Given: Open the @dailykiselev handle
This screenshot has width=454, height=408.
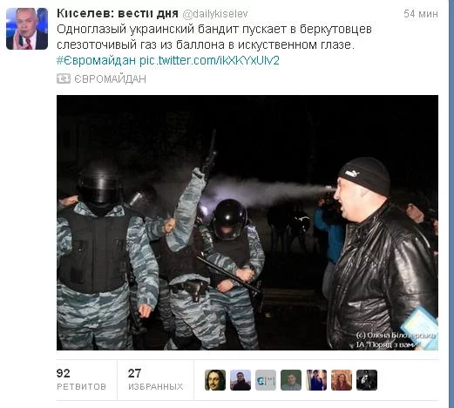Looking at the screenshot, I should click(x=215, y=14).
